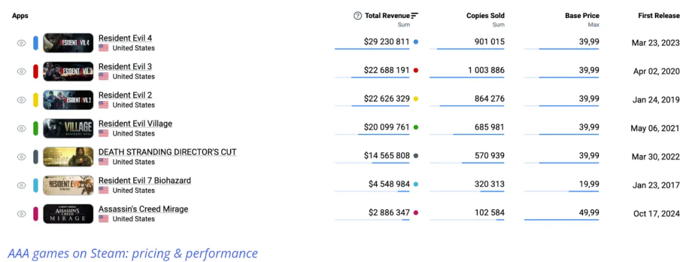Viewport: 692px width, 262px height.
Task: Click the yellow color swatch for Resident Evil 2
Action: coord(36,100)
